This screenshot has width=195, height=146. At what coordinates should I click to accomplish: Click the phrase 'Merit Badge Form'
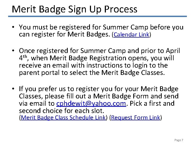112,96
